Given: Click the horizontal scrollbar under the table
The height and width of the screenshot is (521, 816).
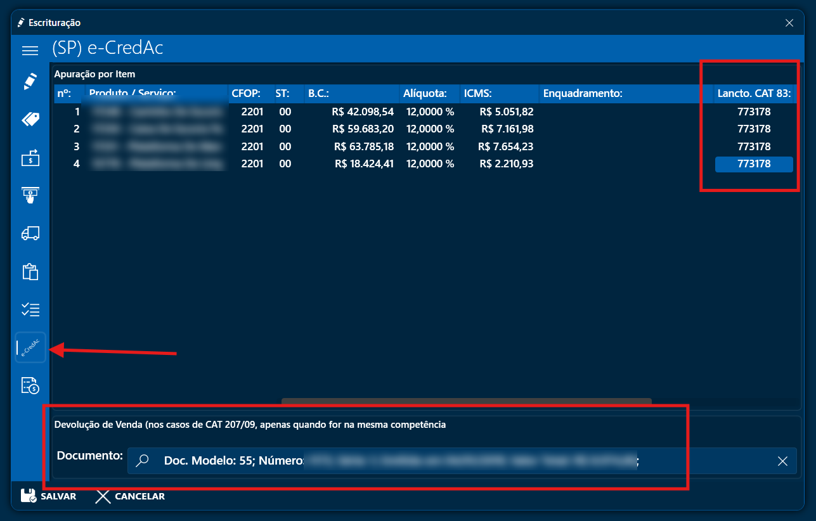Looking at the screenshot, I should 466,401.
